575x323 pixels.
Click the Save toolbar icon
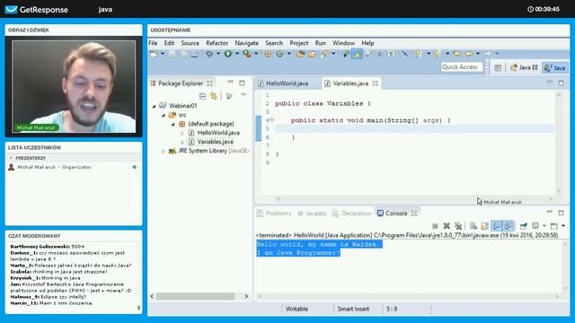click(x=172, y=54)
